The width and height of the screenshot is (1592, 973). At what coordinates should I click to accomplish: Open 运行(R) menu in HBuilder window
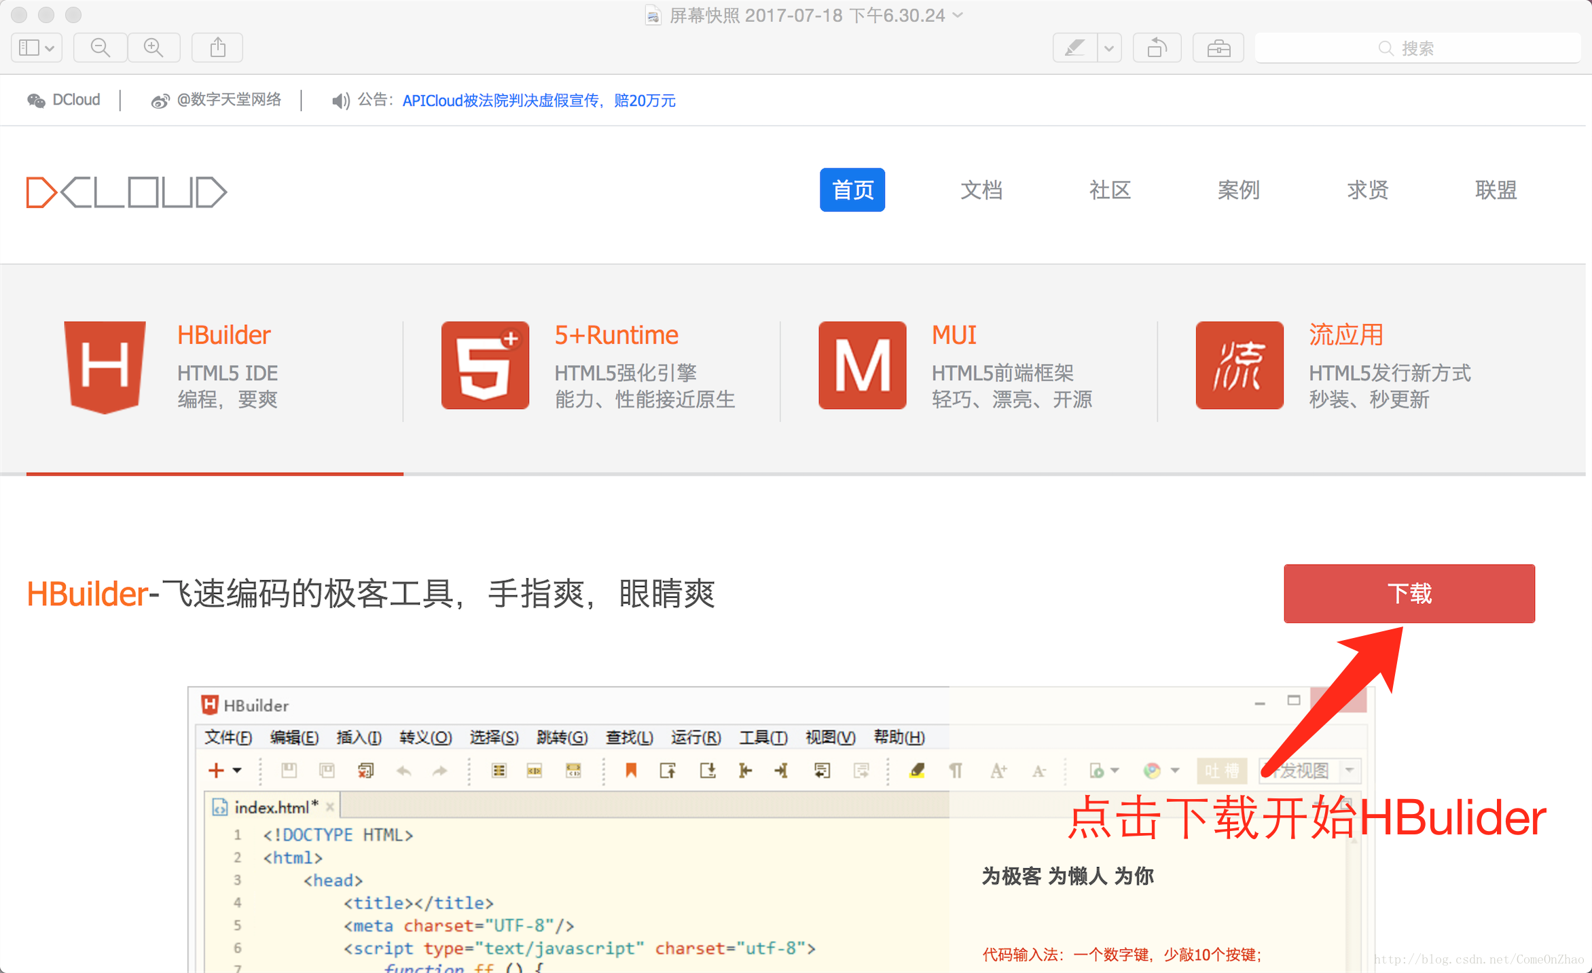(695, 737)
